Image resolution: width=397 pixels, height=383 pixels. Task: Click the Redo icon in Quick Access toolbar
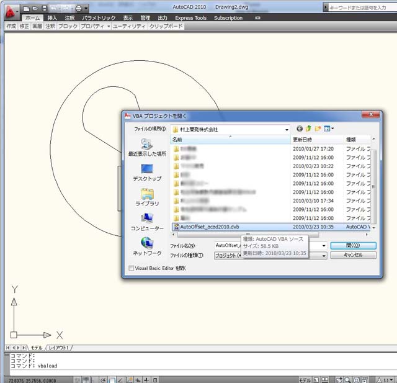[66, 9]
